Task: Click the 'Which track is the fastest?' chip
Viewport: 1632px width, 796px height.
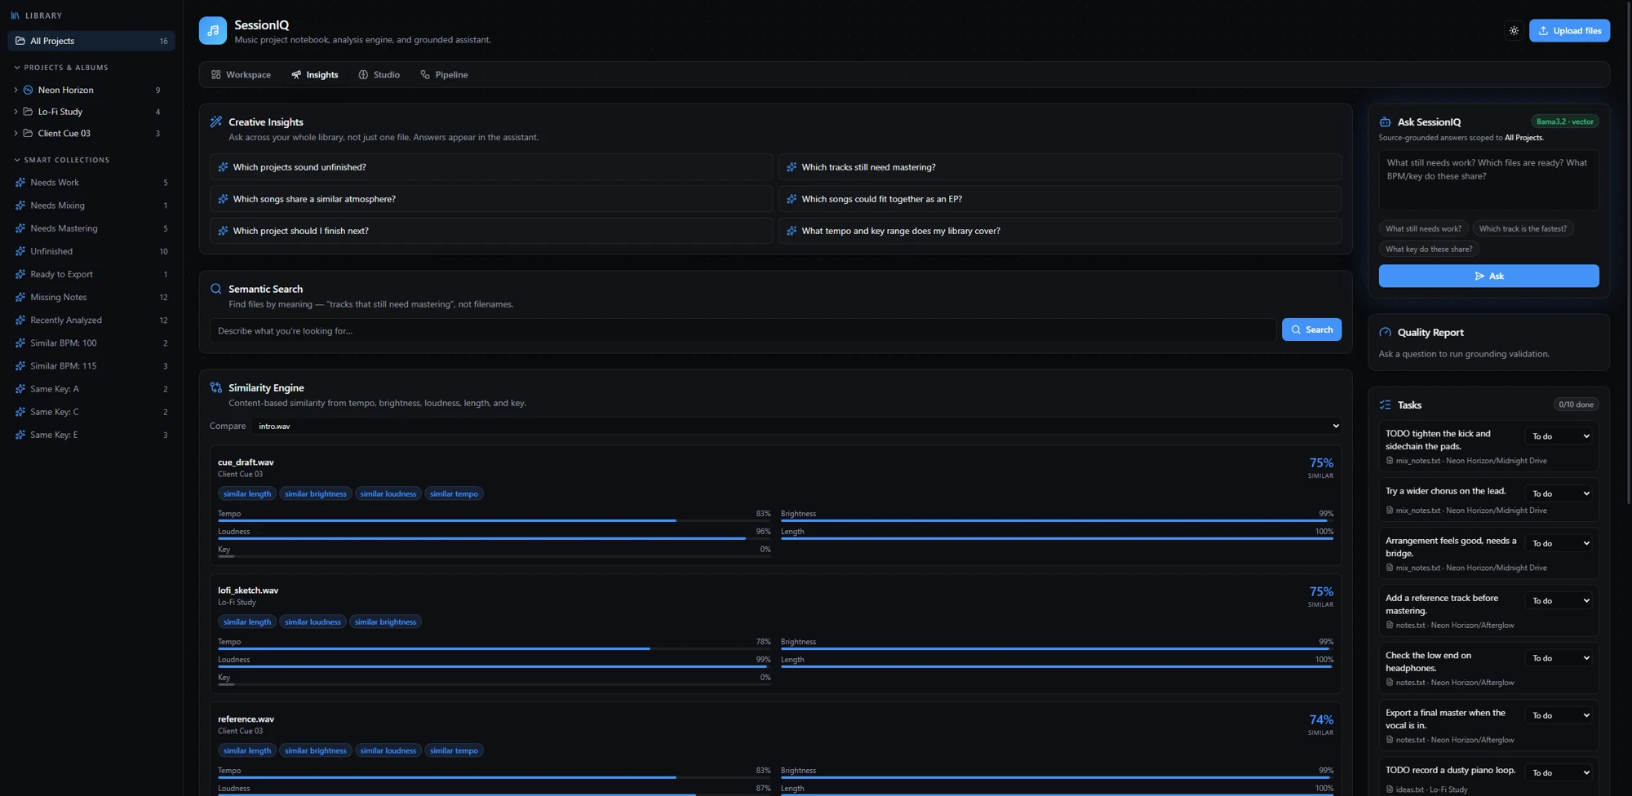Action: pos(1523,228)
